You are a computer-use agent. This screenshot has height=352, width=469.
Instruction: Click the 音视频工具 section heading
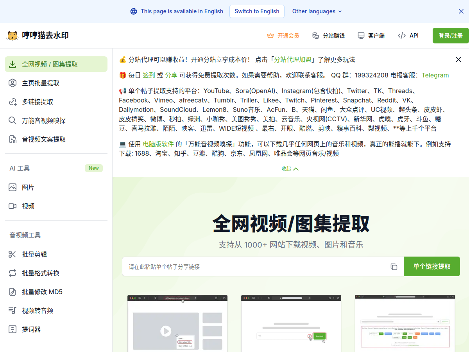point(25,235)
